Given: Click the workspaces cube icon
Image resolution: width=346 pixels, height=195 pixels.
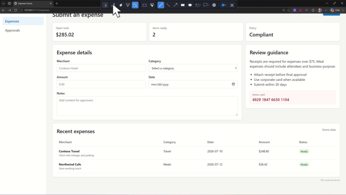Looking at the screenshot, I should [x=9, y=3].
